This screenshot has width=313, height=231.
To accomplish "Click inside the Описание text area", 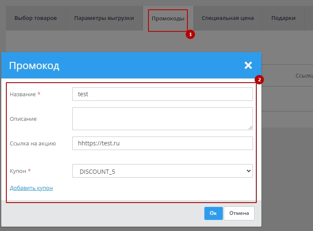I will point(162,118).
